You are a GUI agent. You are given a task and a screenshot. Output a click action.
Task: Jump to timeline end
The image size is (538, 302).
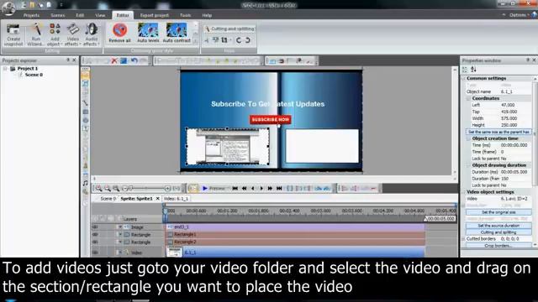click(x=279, y=188)
